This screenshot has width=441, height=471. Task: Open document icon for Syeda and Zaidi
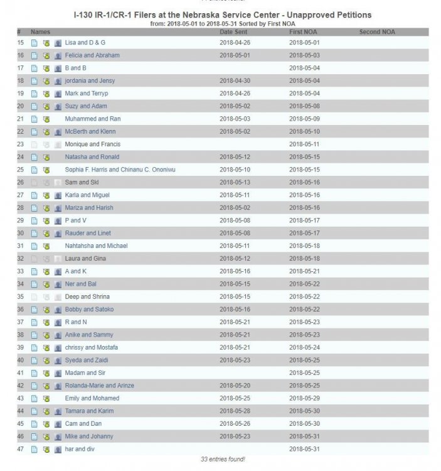pyautogui.click(x=35, y=360)
